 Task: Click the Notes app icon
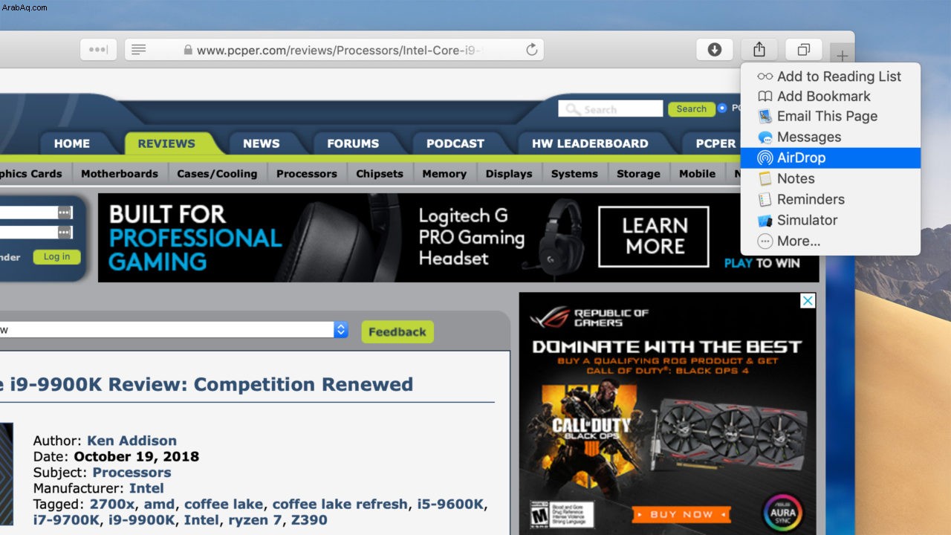[765, 178]
